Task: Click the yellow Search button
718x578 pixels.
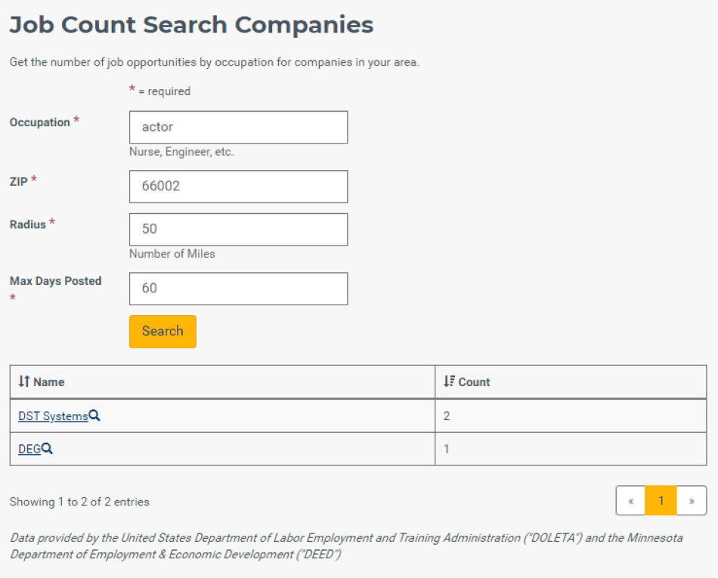Action: point(162,332)
